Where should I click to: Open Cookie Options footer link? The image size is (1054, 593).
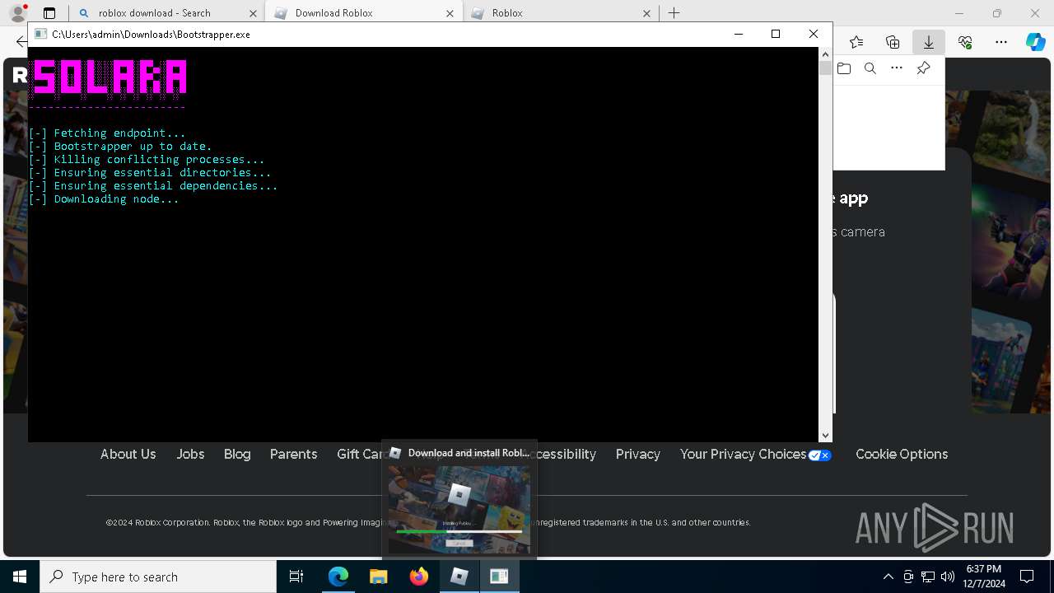coord(902,454)
